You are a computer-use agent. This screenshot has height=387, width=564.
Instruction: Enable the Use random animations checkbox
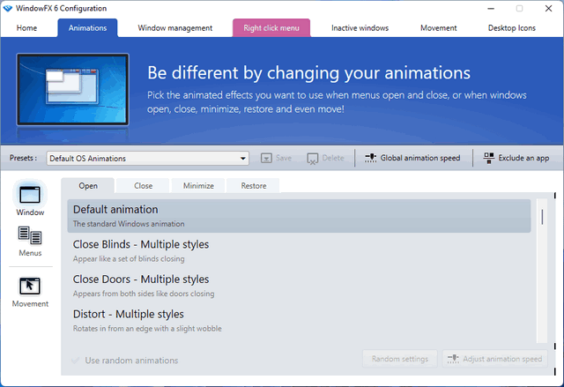point(76,360)
